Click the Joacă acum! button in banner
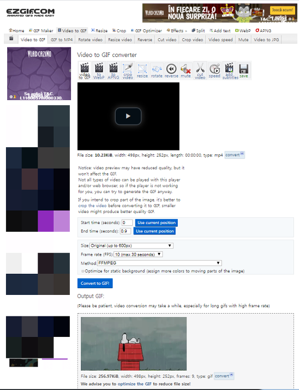 (282, 10)
